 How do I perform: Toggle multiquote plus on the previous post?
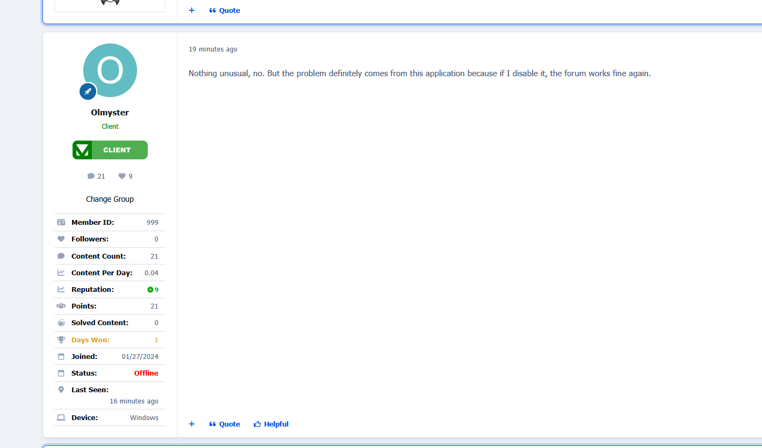192,10
